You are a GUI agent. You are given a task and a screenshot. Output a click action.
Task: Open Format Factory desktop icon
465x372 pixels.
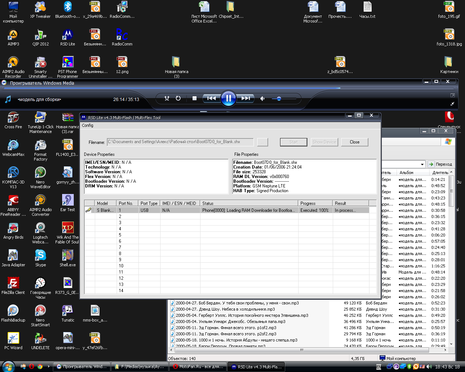pos(40,150)
